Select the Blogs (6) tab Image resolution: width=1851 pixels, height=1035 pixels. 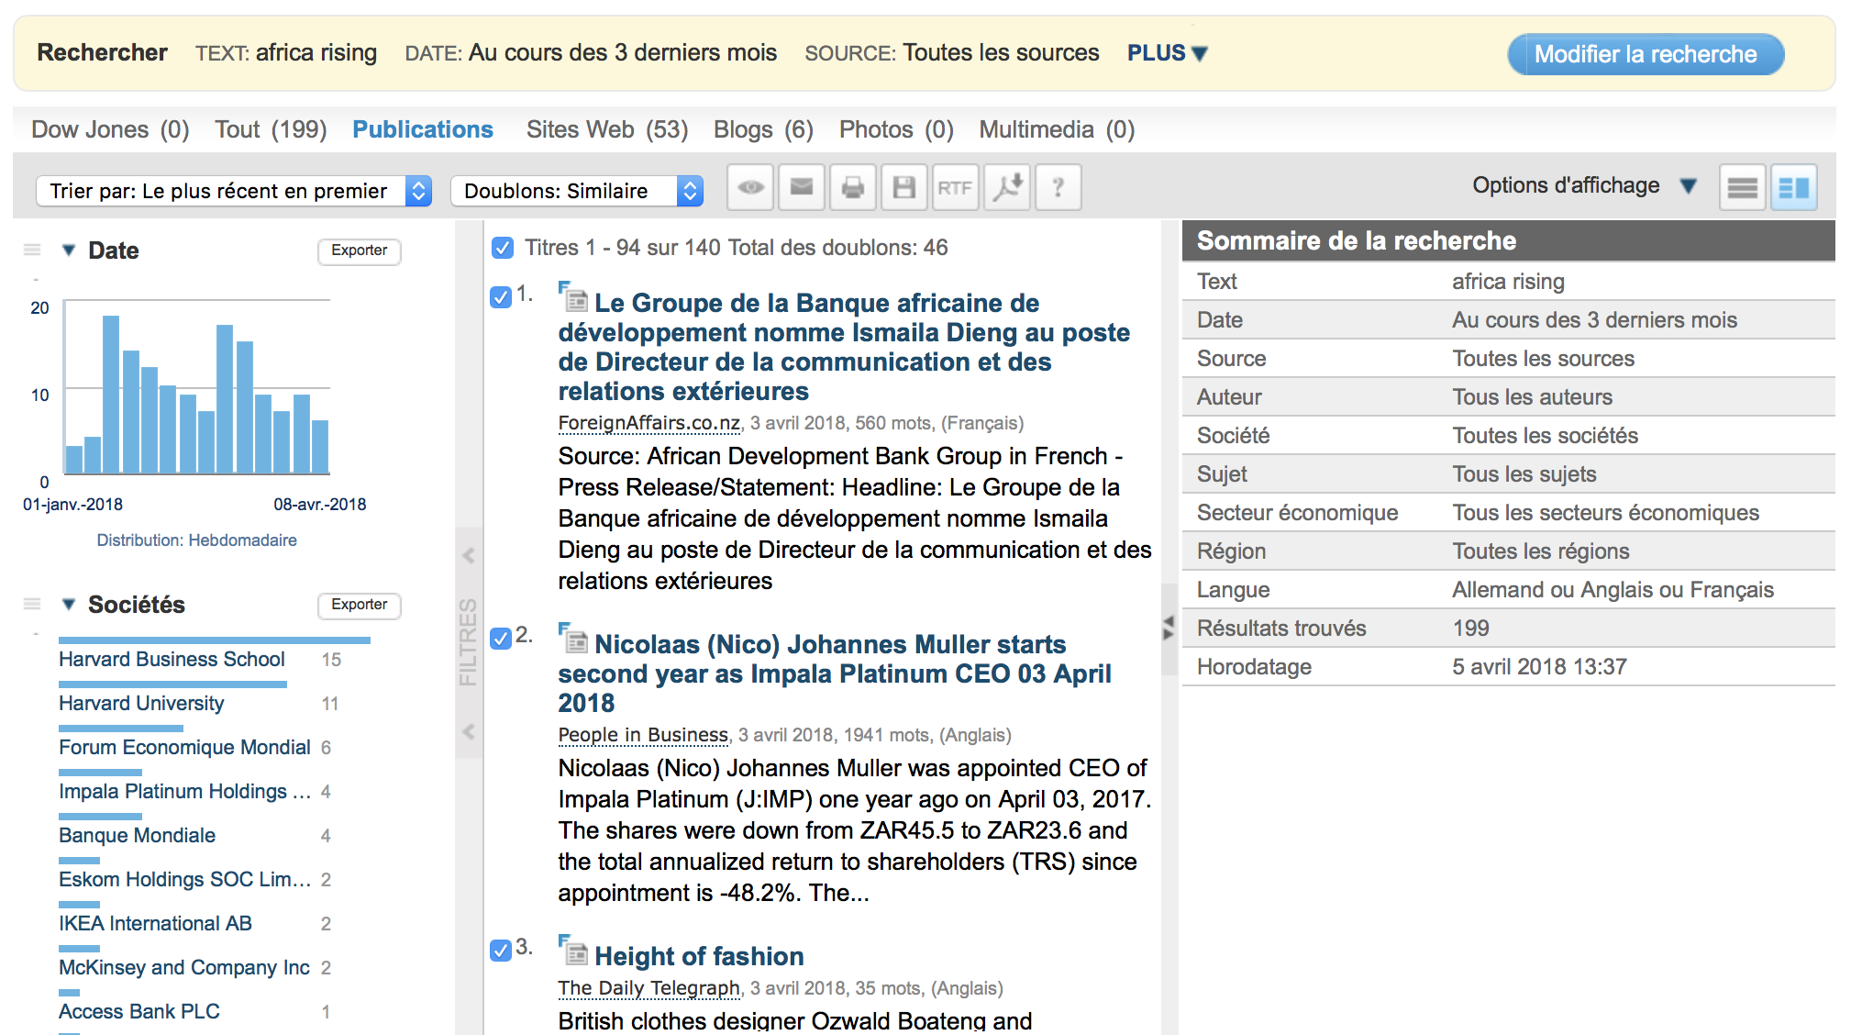763,129
